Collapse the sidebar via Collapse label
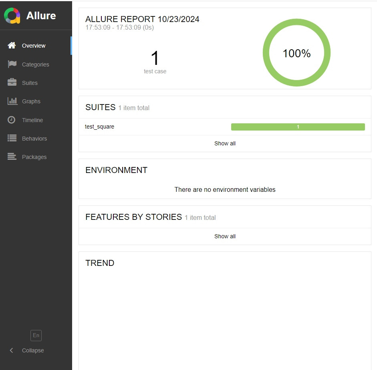 (x=33, y=350)
